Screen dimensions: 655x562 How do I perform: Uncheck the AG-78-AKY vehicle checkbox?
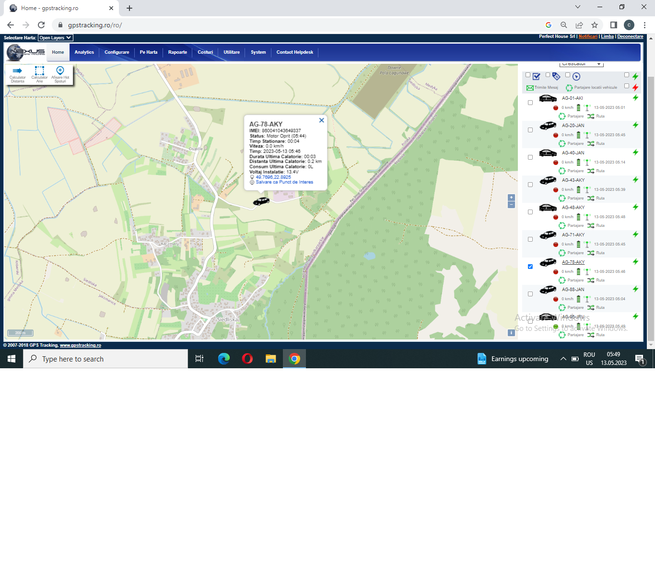[530, 267]
